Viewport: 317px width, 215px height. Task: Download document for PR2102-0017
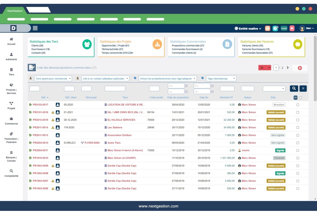pos(58,104)
